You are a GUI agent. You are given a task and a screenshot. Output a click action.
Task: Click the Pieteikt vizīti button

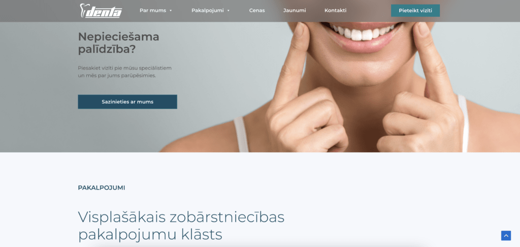(x=415, y=11)
